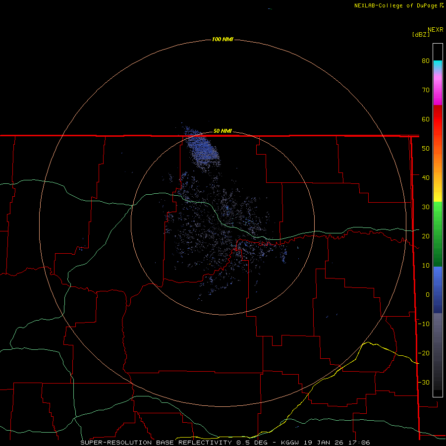Click the -30 value on the dBZ scale
Screen dimensions: 446x446
point(424,383)
